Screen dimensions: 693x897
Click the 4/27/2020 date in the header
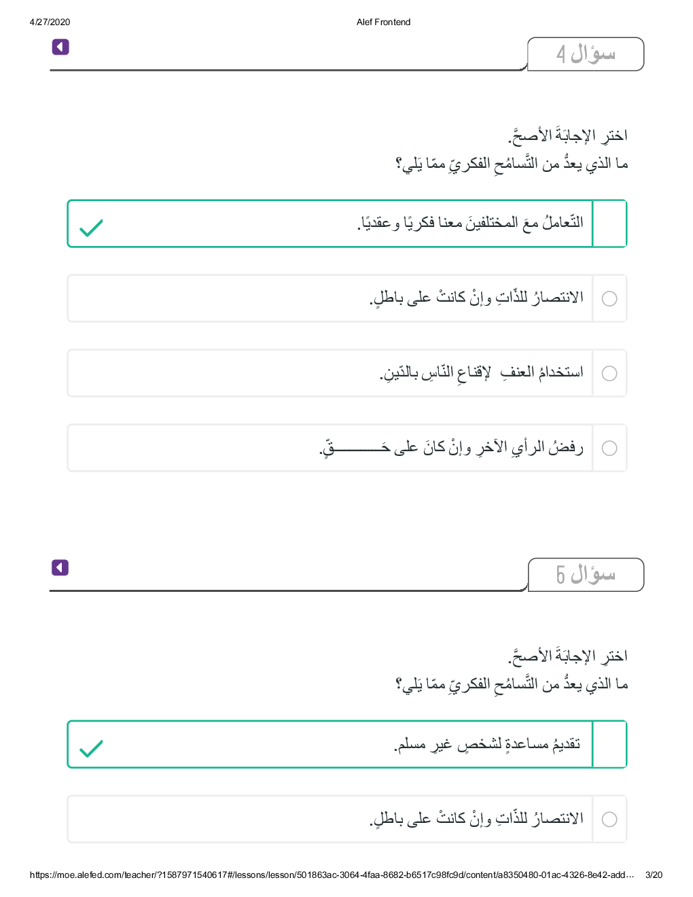click(x=50, y=22)
